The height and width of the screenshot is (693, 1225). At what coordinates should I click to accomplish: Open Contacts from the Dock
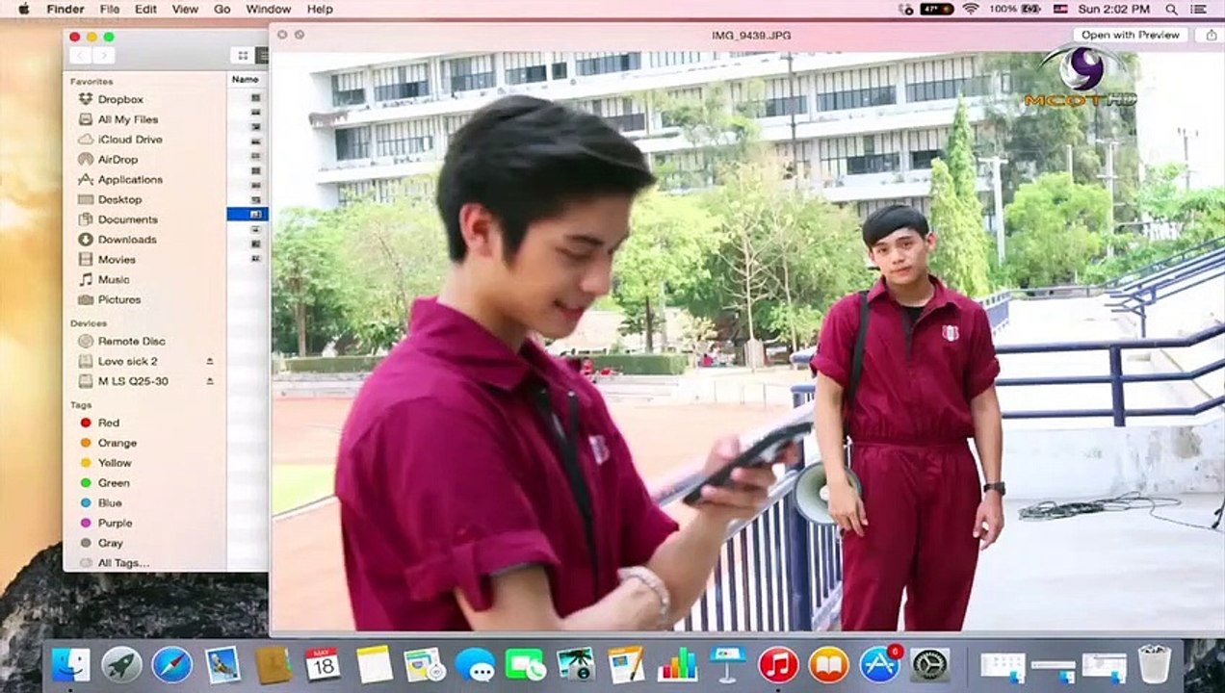pos(274,664)
